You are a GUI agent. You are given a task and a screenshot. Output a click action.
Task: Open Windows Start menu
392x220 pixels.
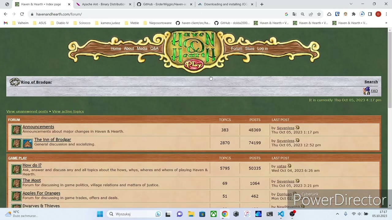[100, 214]
